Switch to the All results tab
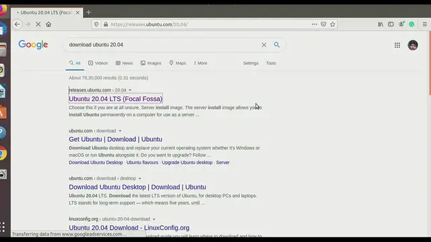The width and height of the screenshot is (431, 242). point(75,63)
